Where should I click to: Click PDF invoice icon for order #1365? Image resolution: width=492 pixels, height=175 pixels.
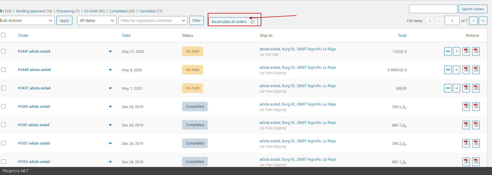(x=466, y=107)
